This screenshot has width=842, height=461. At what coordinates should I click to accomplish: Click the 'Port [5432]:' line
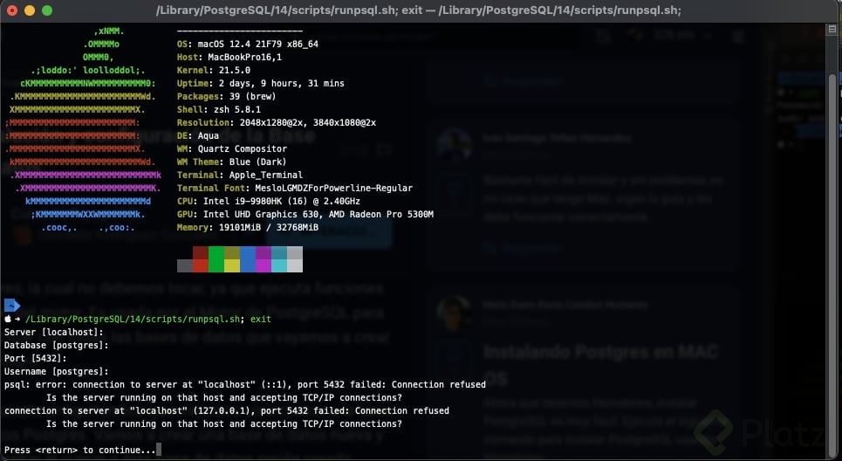point(36,358)
